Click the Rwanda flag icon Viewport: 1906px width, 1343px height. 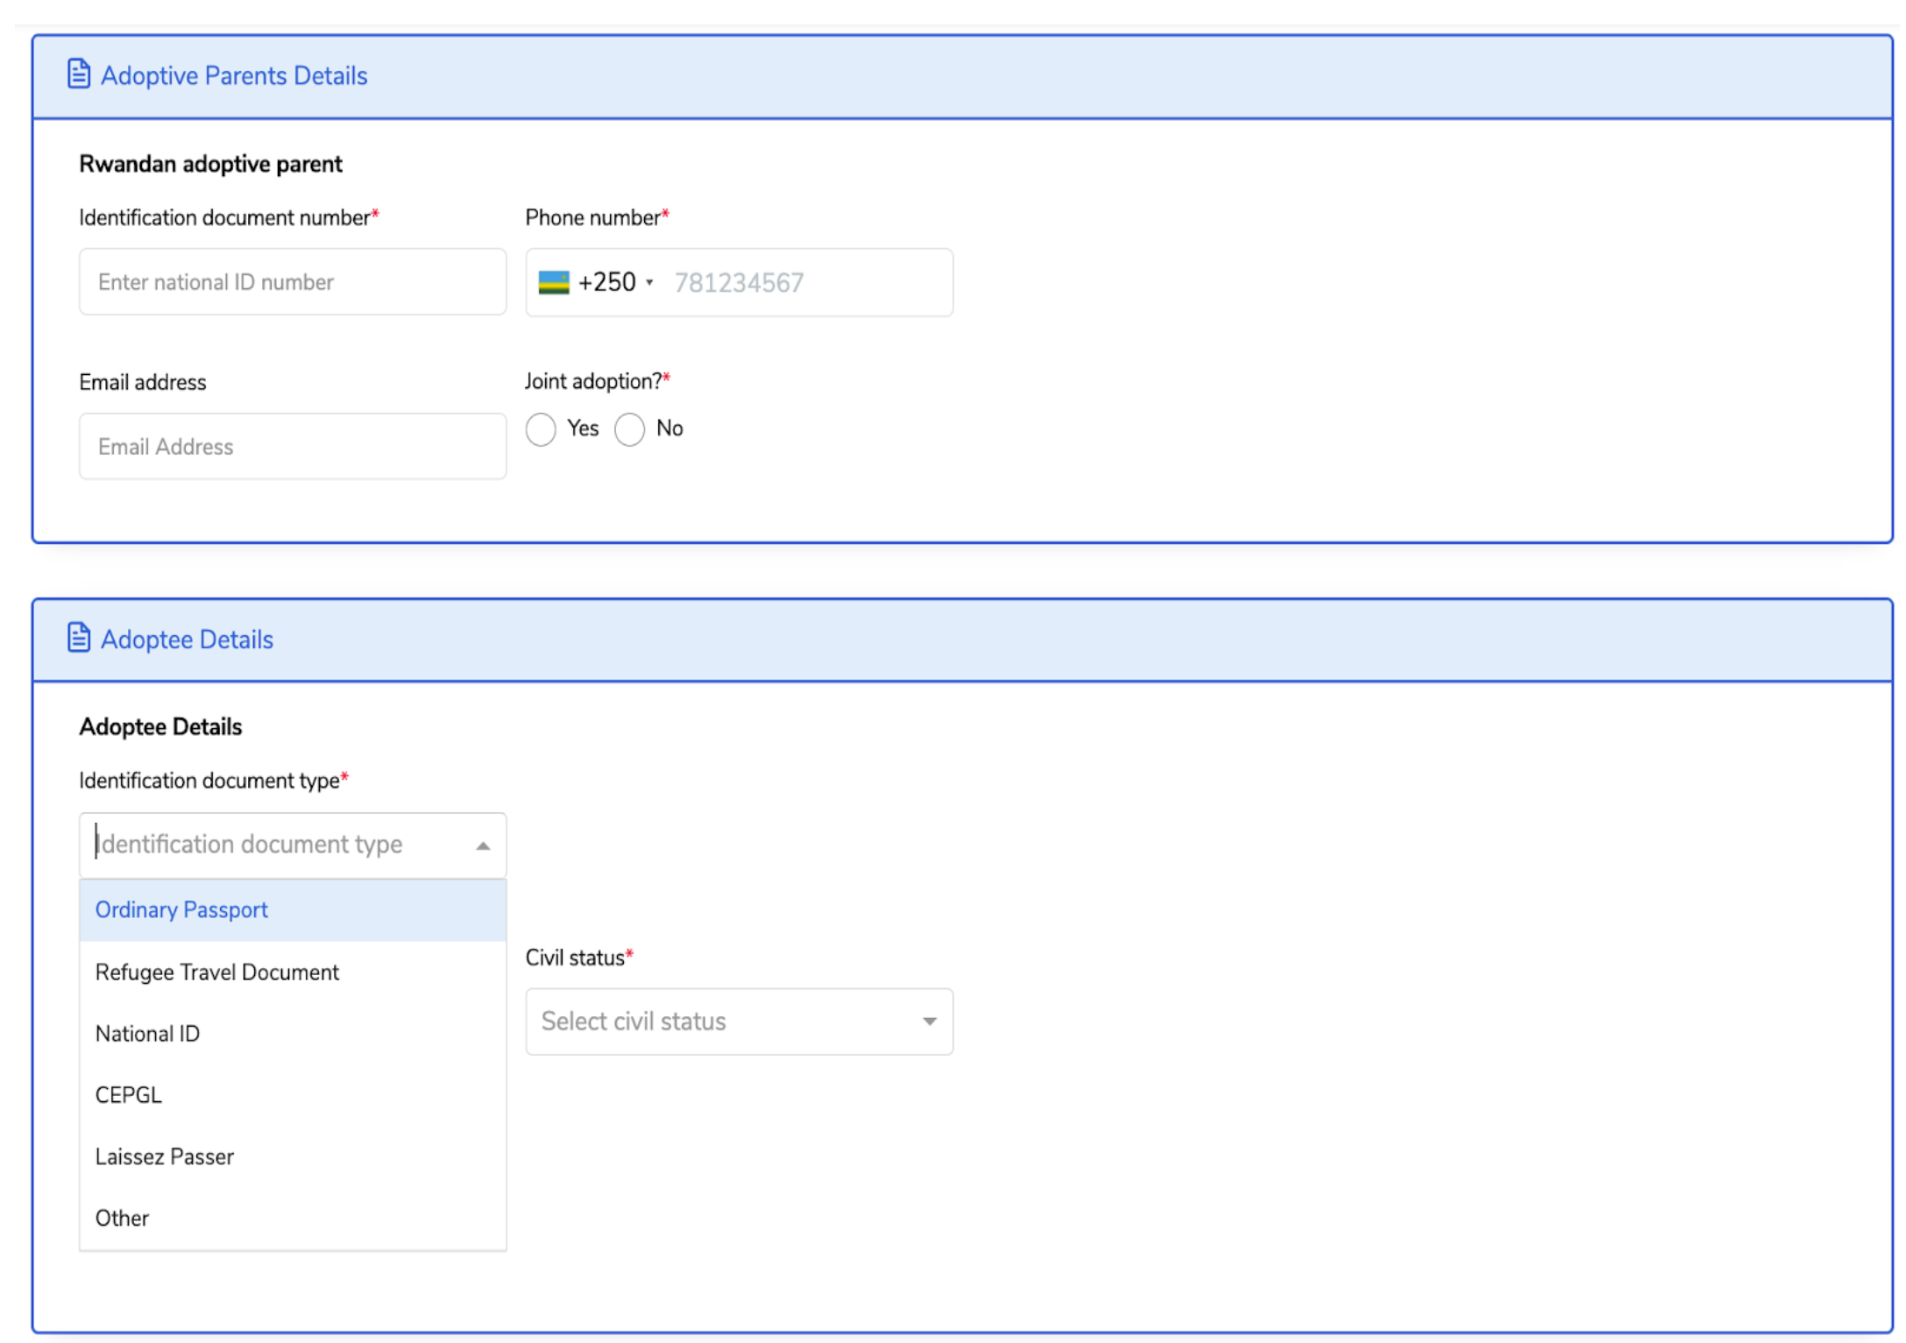[x=553, y=282]
